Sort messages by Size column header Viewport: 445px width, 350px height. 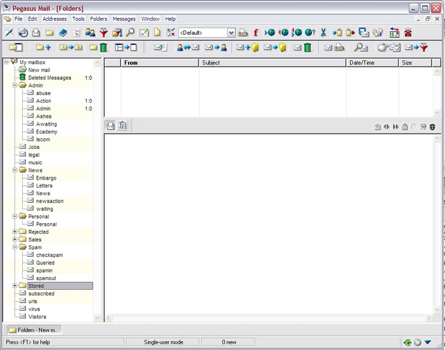pos(415,63)
